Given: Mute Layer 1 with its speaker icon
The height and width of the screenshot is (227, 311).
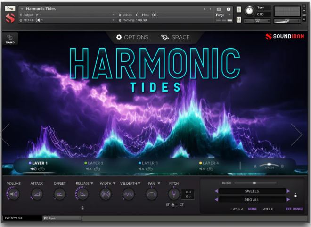Looking at the screenshot, I should (33, 169).
